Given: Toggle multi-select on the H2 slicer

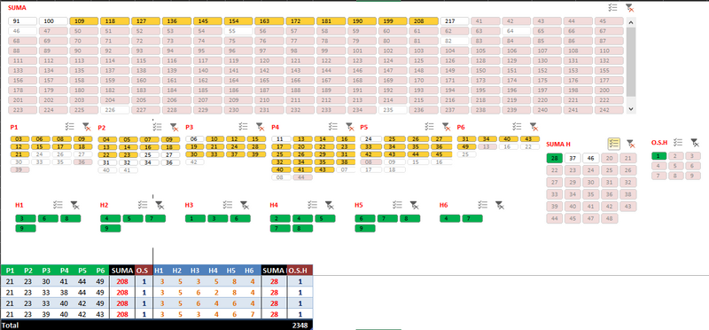Looking at the screenshot, I should point(143,205).
